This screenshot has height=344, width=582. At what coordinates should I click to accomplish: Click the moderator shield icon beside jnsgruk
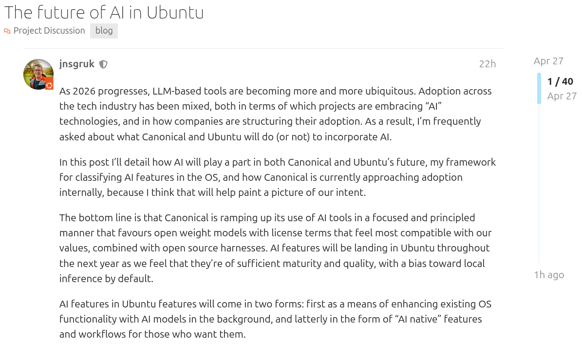(x=103, y=64)
